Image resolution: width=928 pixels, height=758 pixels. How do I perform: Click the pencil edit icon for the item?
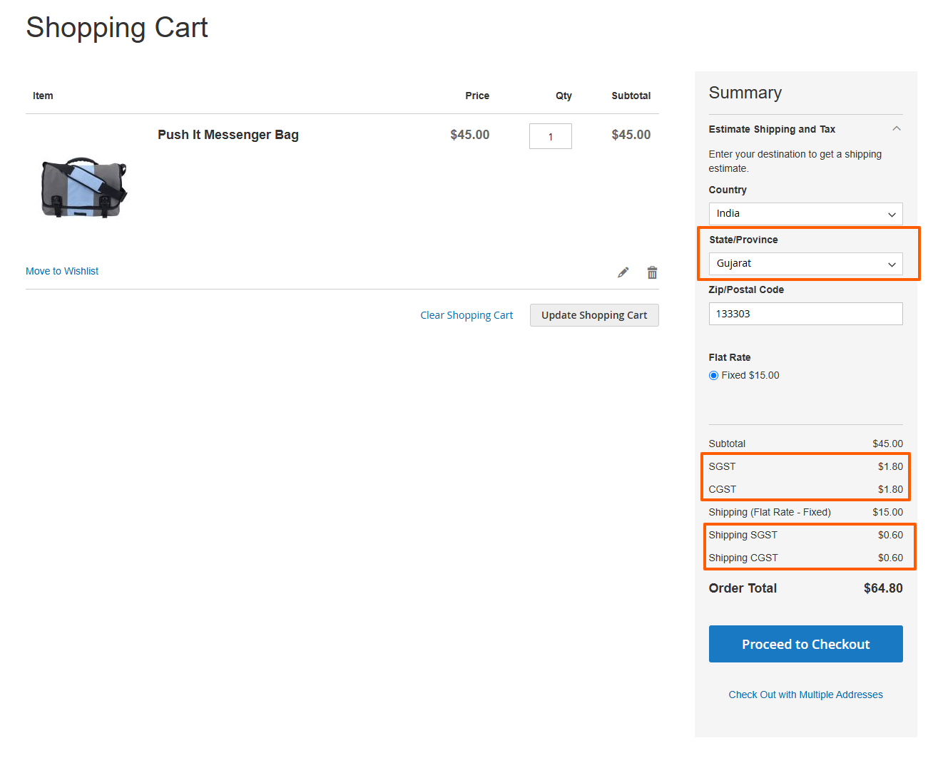click(x=623, y=272)
